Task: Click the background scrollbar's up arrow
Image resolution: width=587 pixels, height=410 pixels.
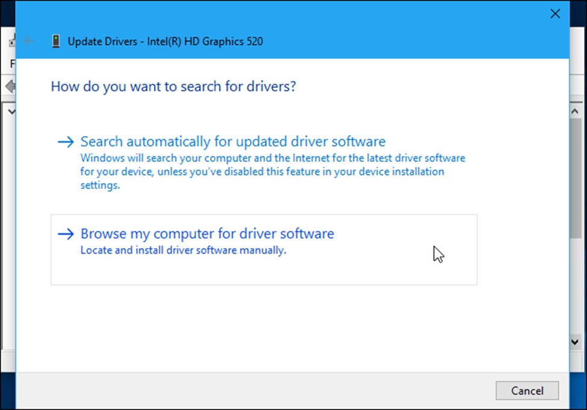Action: point(577,111)
